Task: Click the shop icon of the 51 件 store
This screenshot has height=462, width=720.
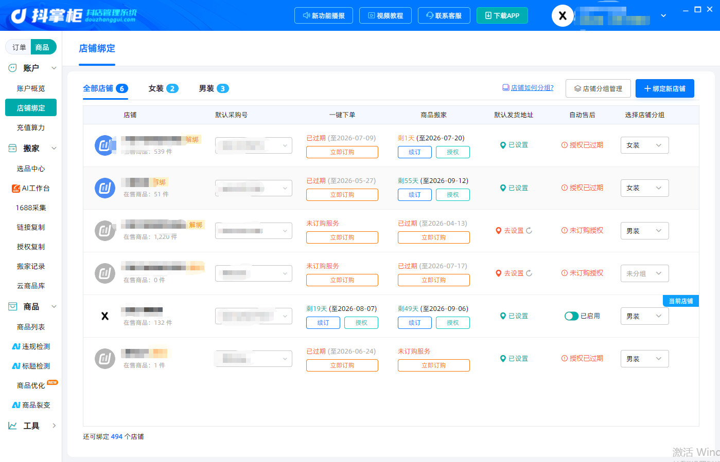Action: tap(105, 188)
